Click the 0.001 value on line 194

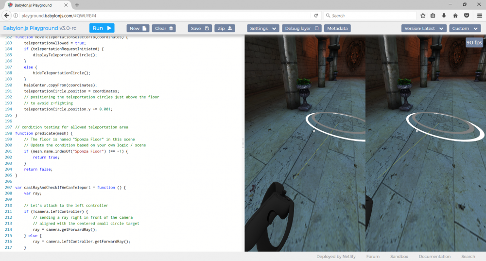105,109
